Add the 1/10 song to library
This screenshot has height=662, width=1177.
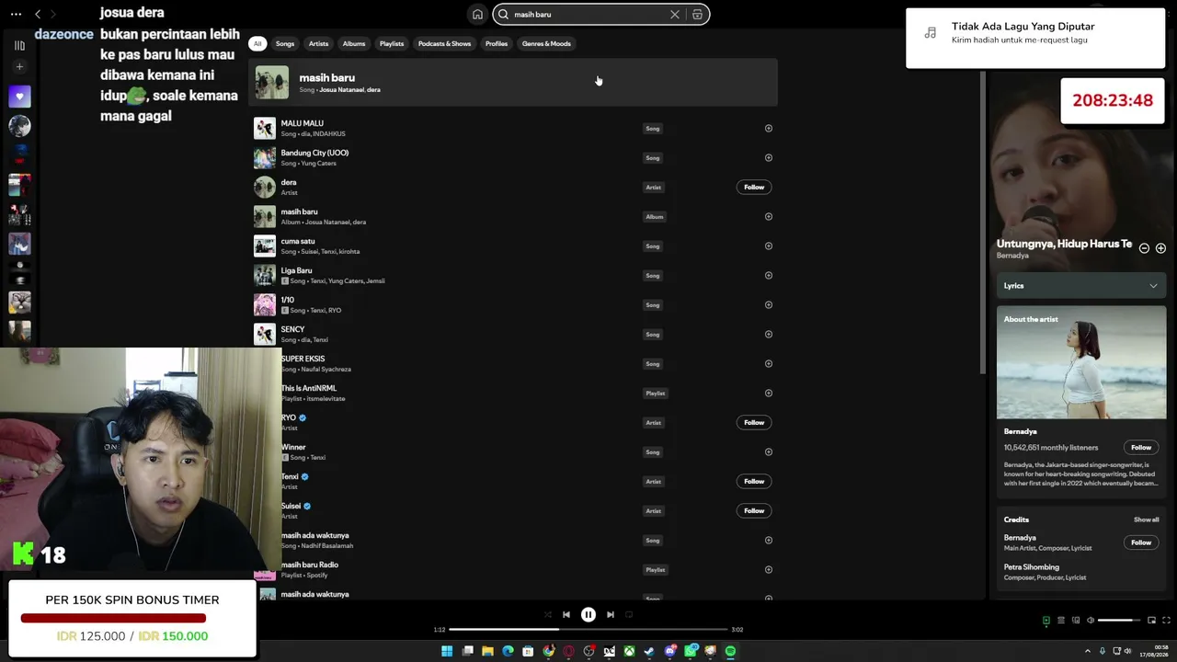point(769,305)
